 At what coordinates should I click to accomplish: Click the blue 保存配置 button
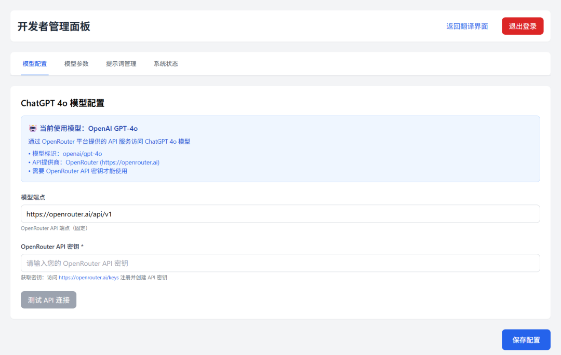526,339
